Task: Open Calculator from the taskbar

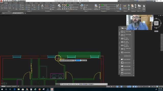Action: [31, 89]
